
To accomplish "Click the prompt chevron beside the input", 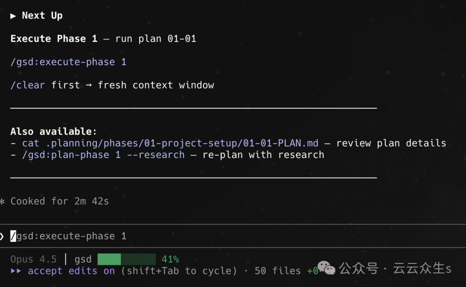I will click(2, 236).
